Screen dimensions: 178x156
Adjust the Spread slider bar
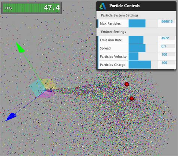click(143, 48)
